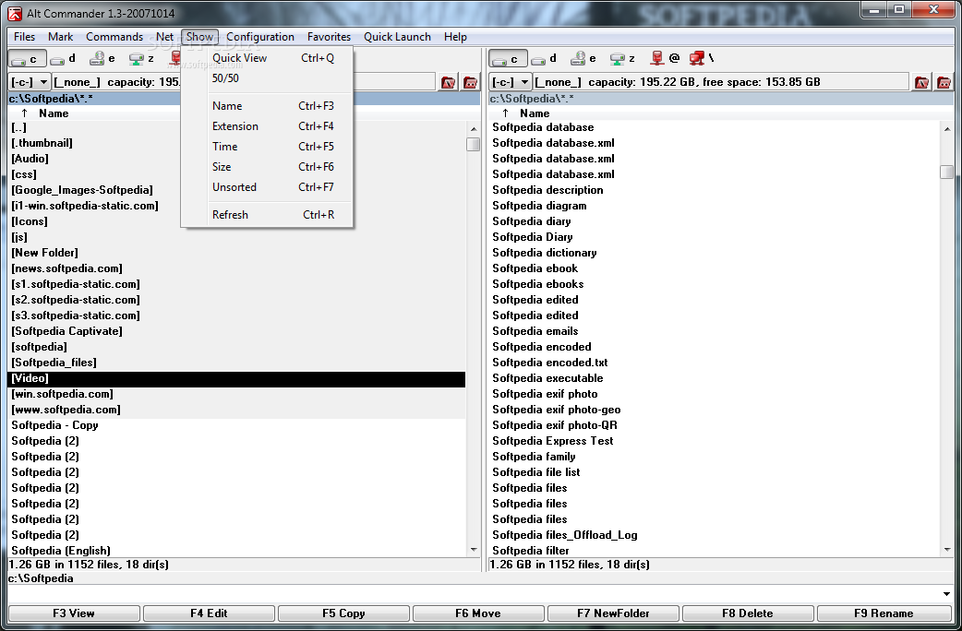Go to root folder in left panel
Screen dimensions: 962x631
[x=449, y=82]
